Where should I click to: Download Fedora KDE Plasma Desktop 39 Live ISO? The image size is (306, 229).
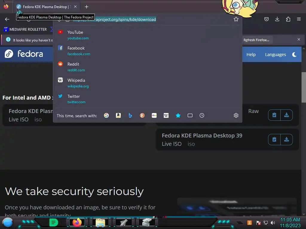tap(287, 140)
